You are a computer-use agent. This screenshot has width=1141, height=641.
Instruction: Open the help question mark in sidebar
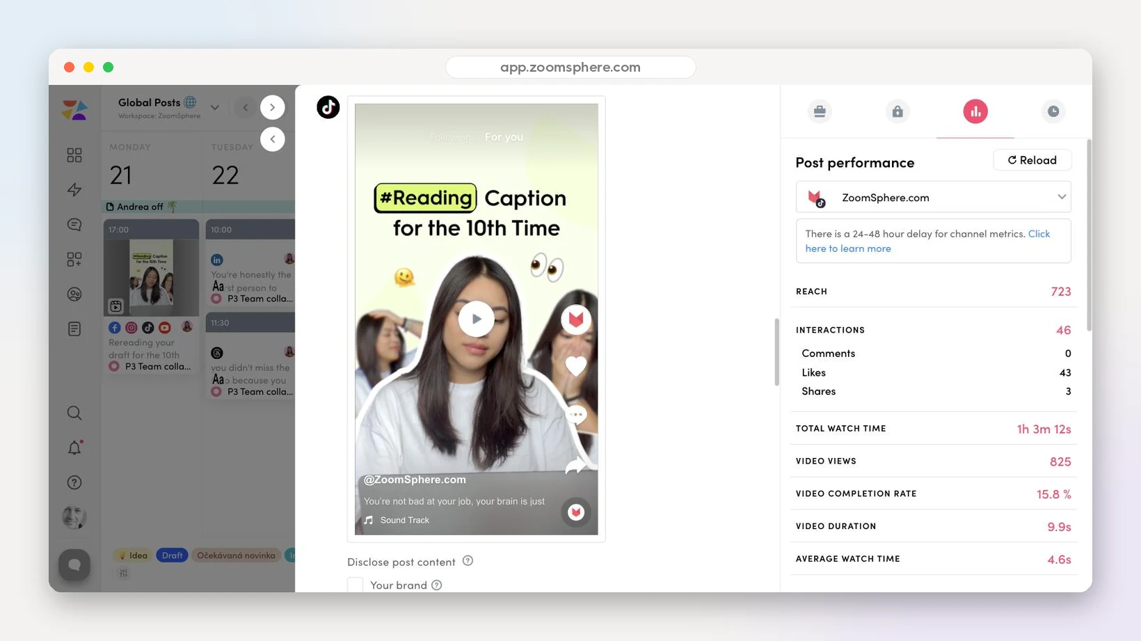pos(74,483)
